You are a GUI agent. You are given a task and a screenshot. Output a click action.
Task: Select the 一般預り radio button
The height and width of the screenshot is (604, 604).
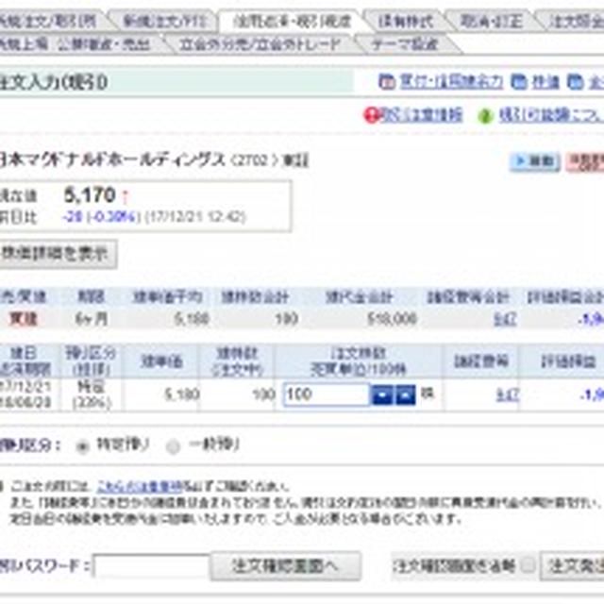[173, 446]
